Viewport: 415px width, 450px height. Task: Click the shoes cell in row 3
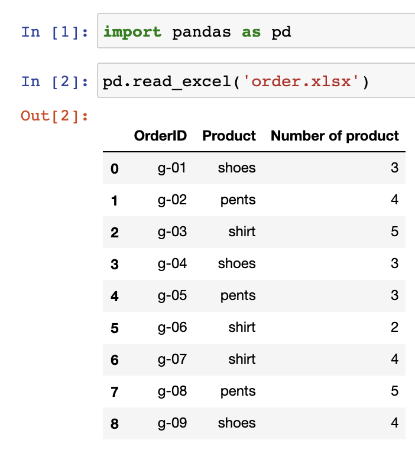236,263
